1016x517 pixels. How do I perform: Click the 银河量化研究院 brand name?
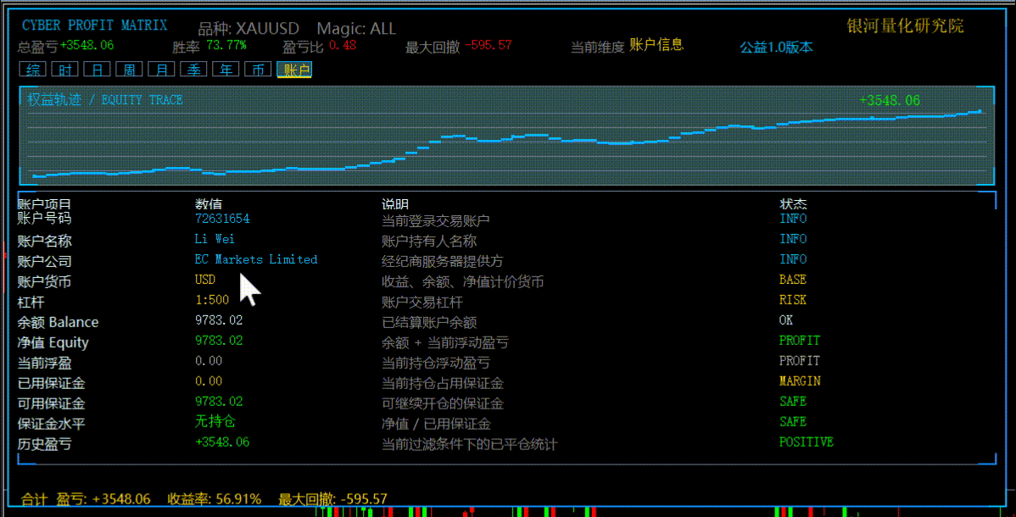pyautogui.click(x=905, y=26)
